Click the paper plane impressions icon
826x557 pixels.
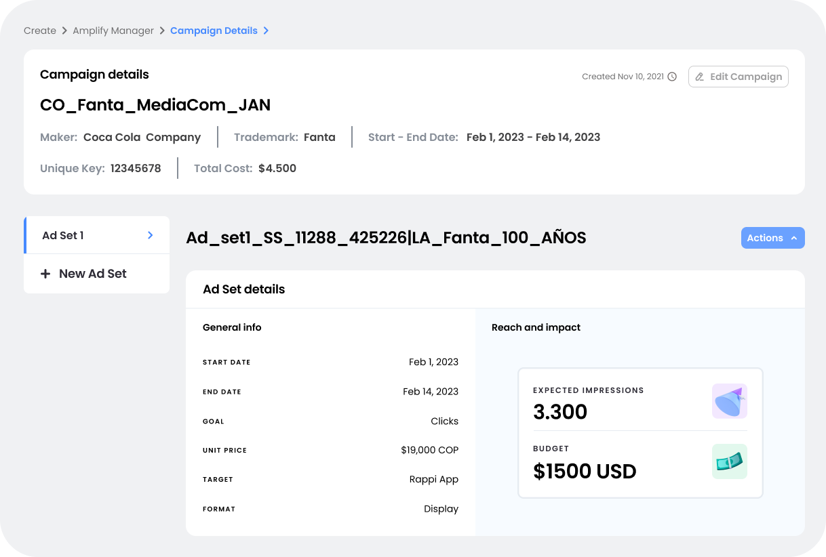(729, 401)
